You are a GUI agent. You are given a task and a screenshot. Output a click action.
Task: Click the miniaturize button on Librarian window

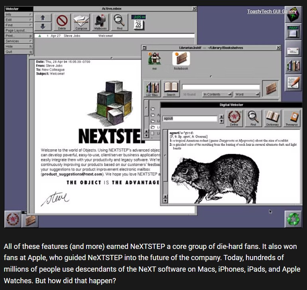tap(144, 48)
